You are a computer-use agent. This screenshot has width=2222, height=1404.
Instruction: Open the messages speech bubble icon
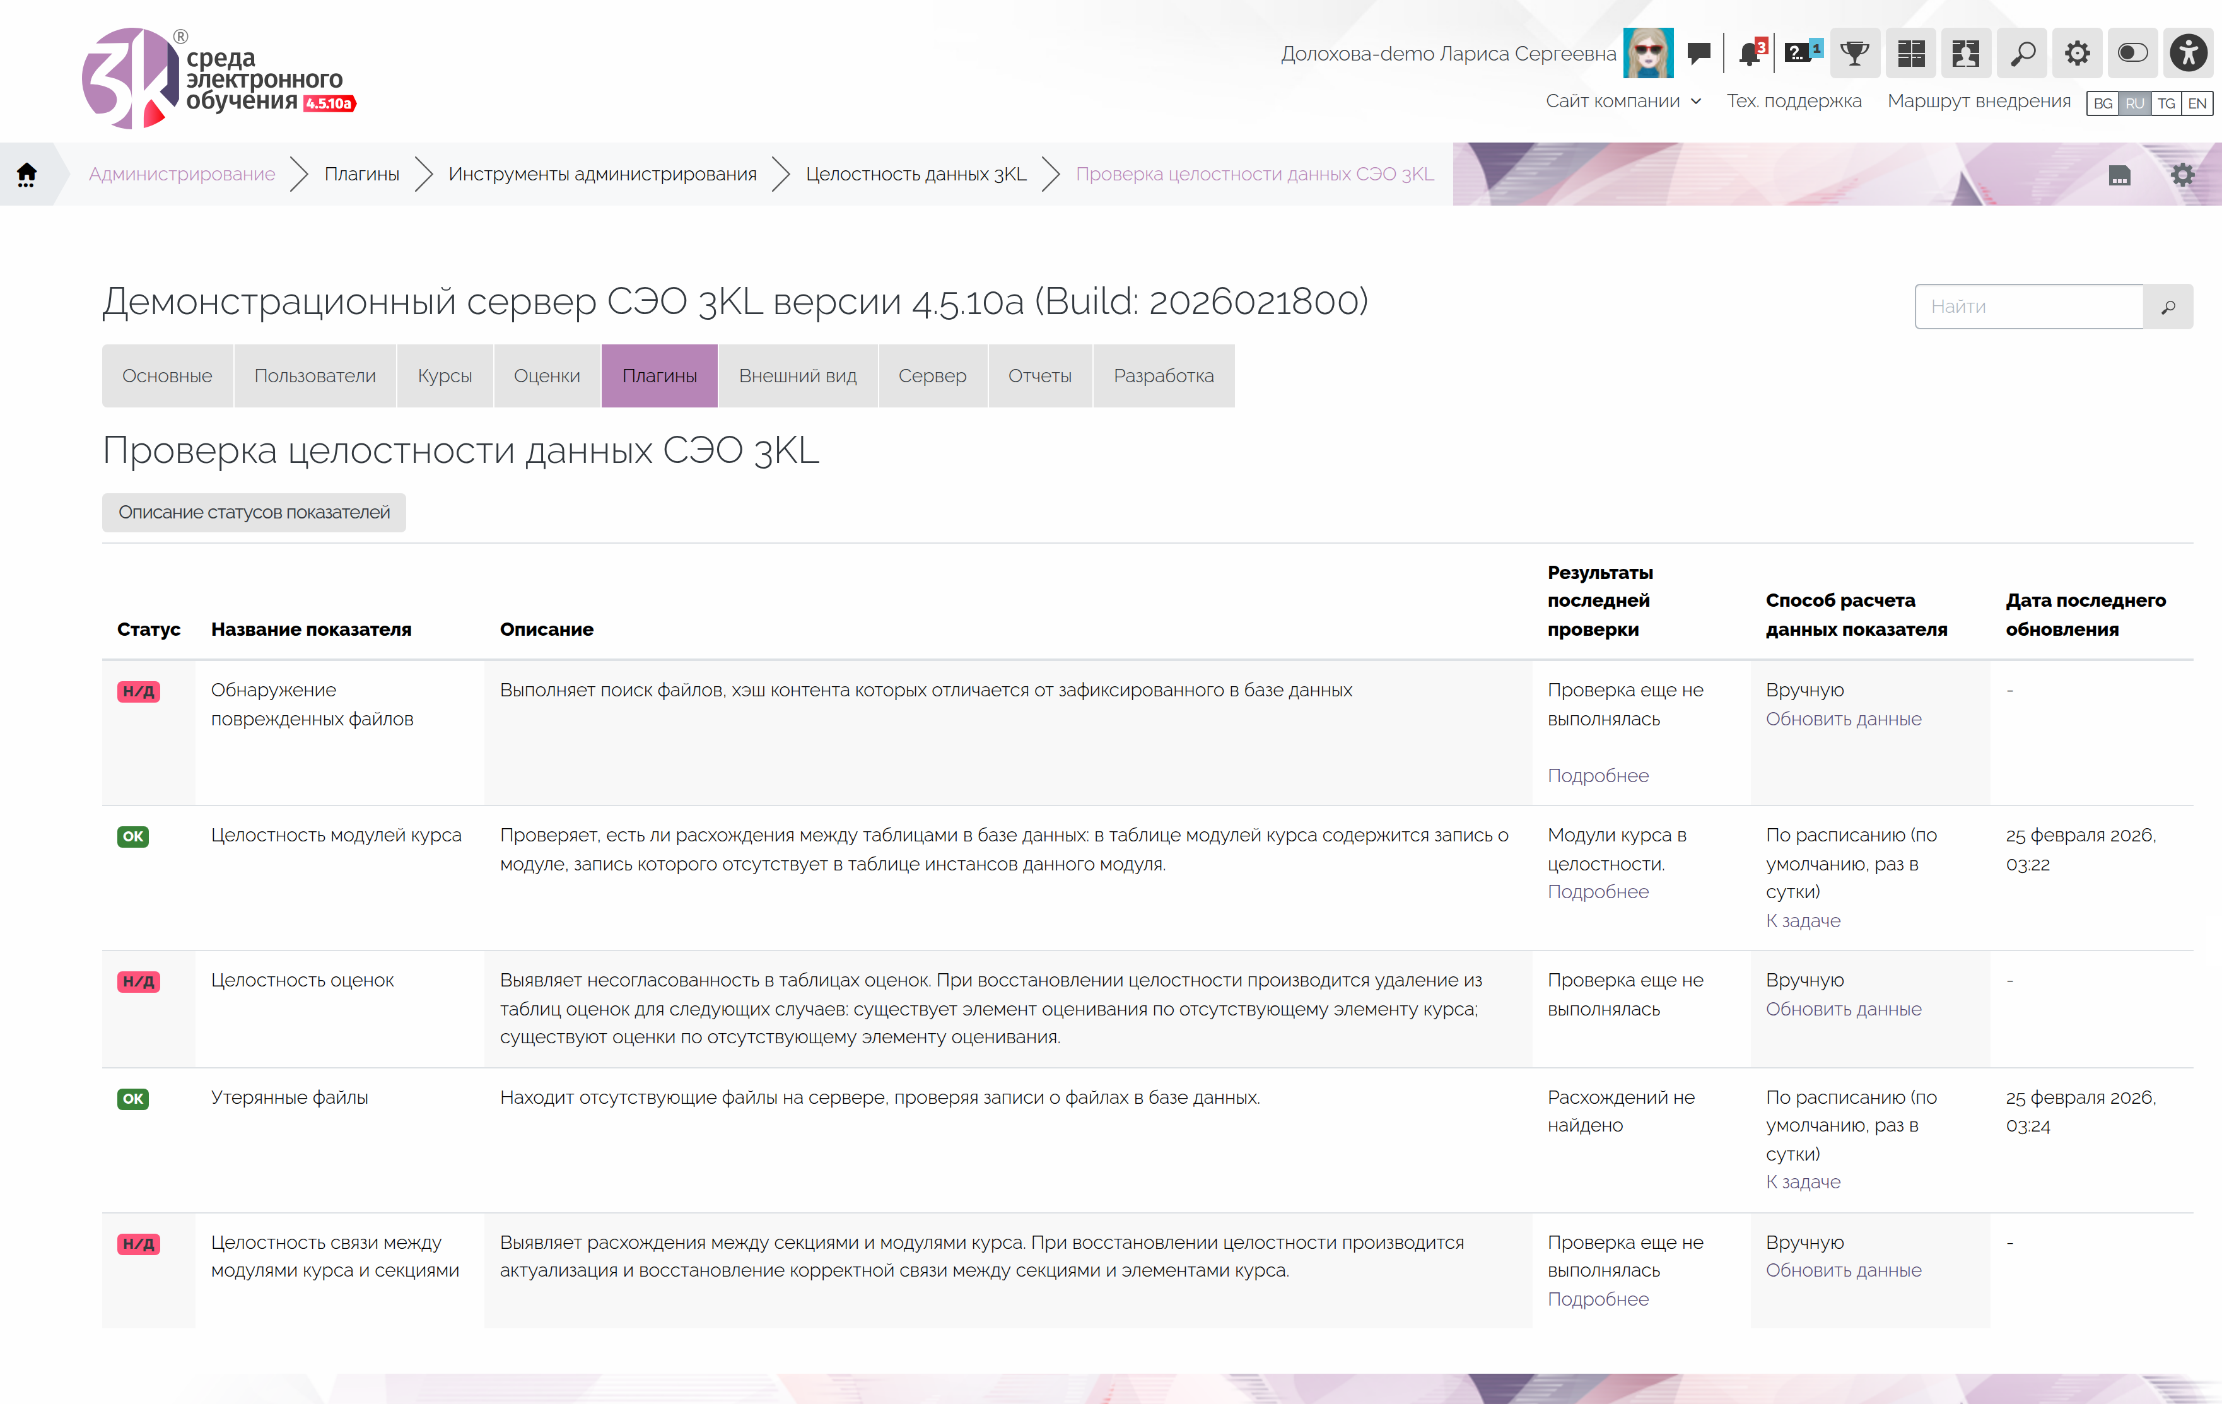pos(1699,52)
